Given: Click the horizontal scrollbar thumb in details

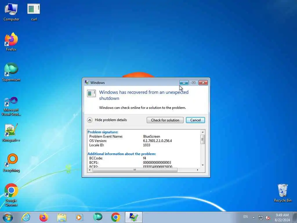Looking at the screenshot, I should [x=135, y=170].
